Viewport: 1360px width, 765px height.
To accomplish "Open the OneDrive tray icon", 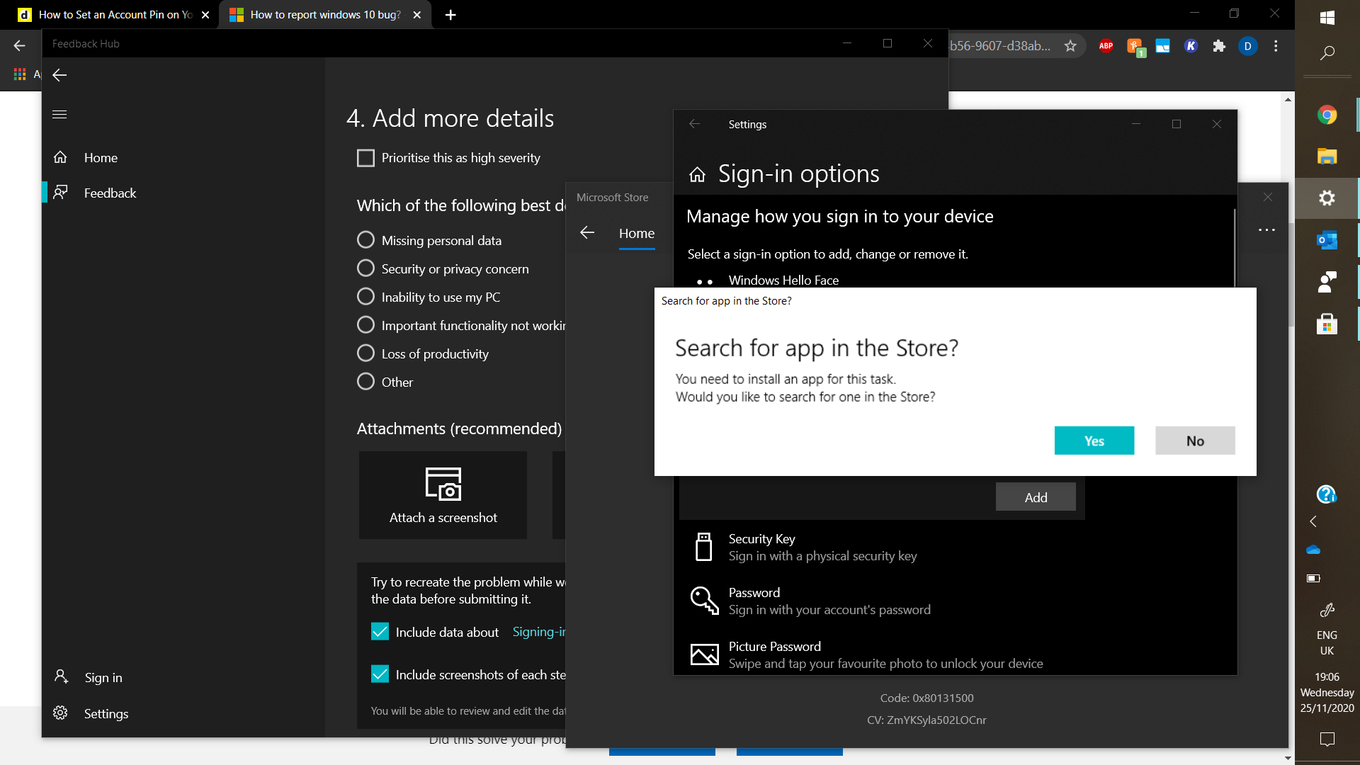I will [x=1313, y=550].
